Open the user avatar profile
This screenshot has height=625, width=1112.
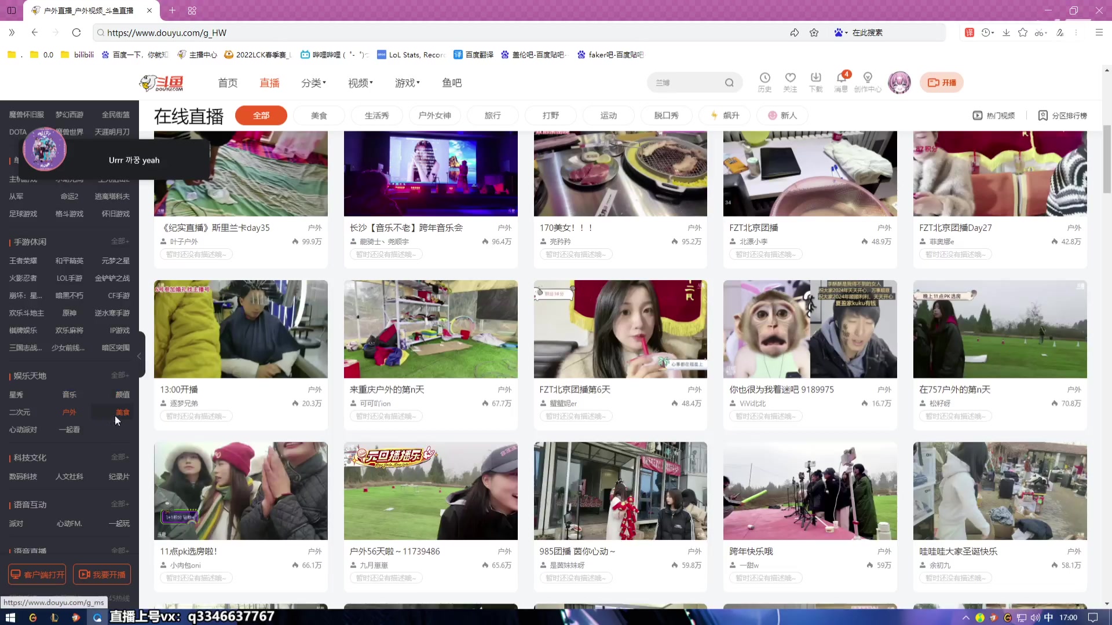point(899,83)
